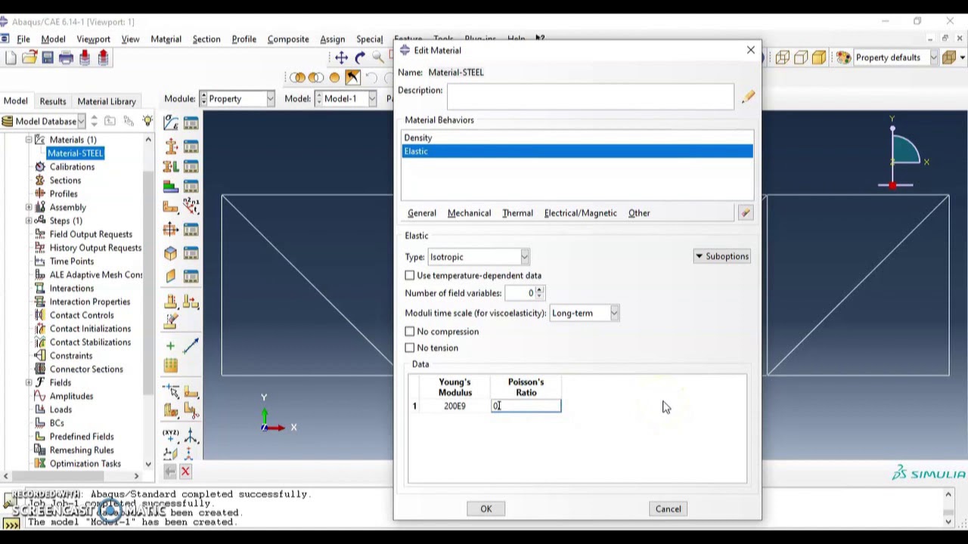The image size is (968, 544).
Task: Select BCs in the model tree
Action: 57,423
